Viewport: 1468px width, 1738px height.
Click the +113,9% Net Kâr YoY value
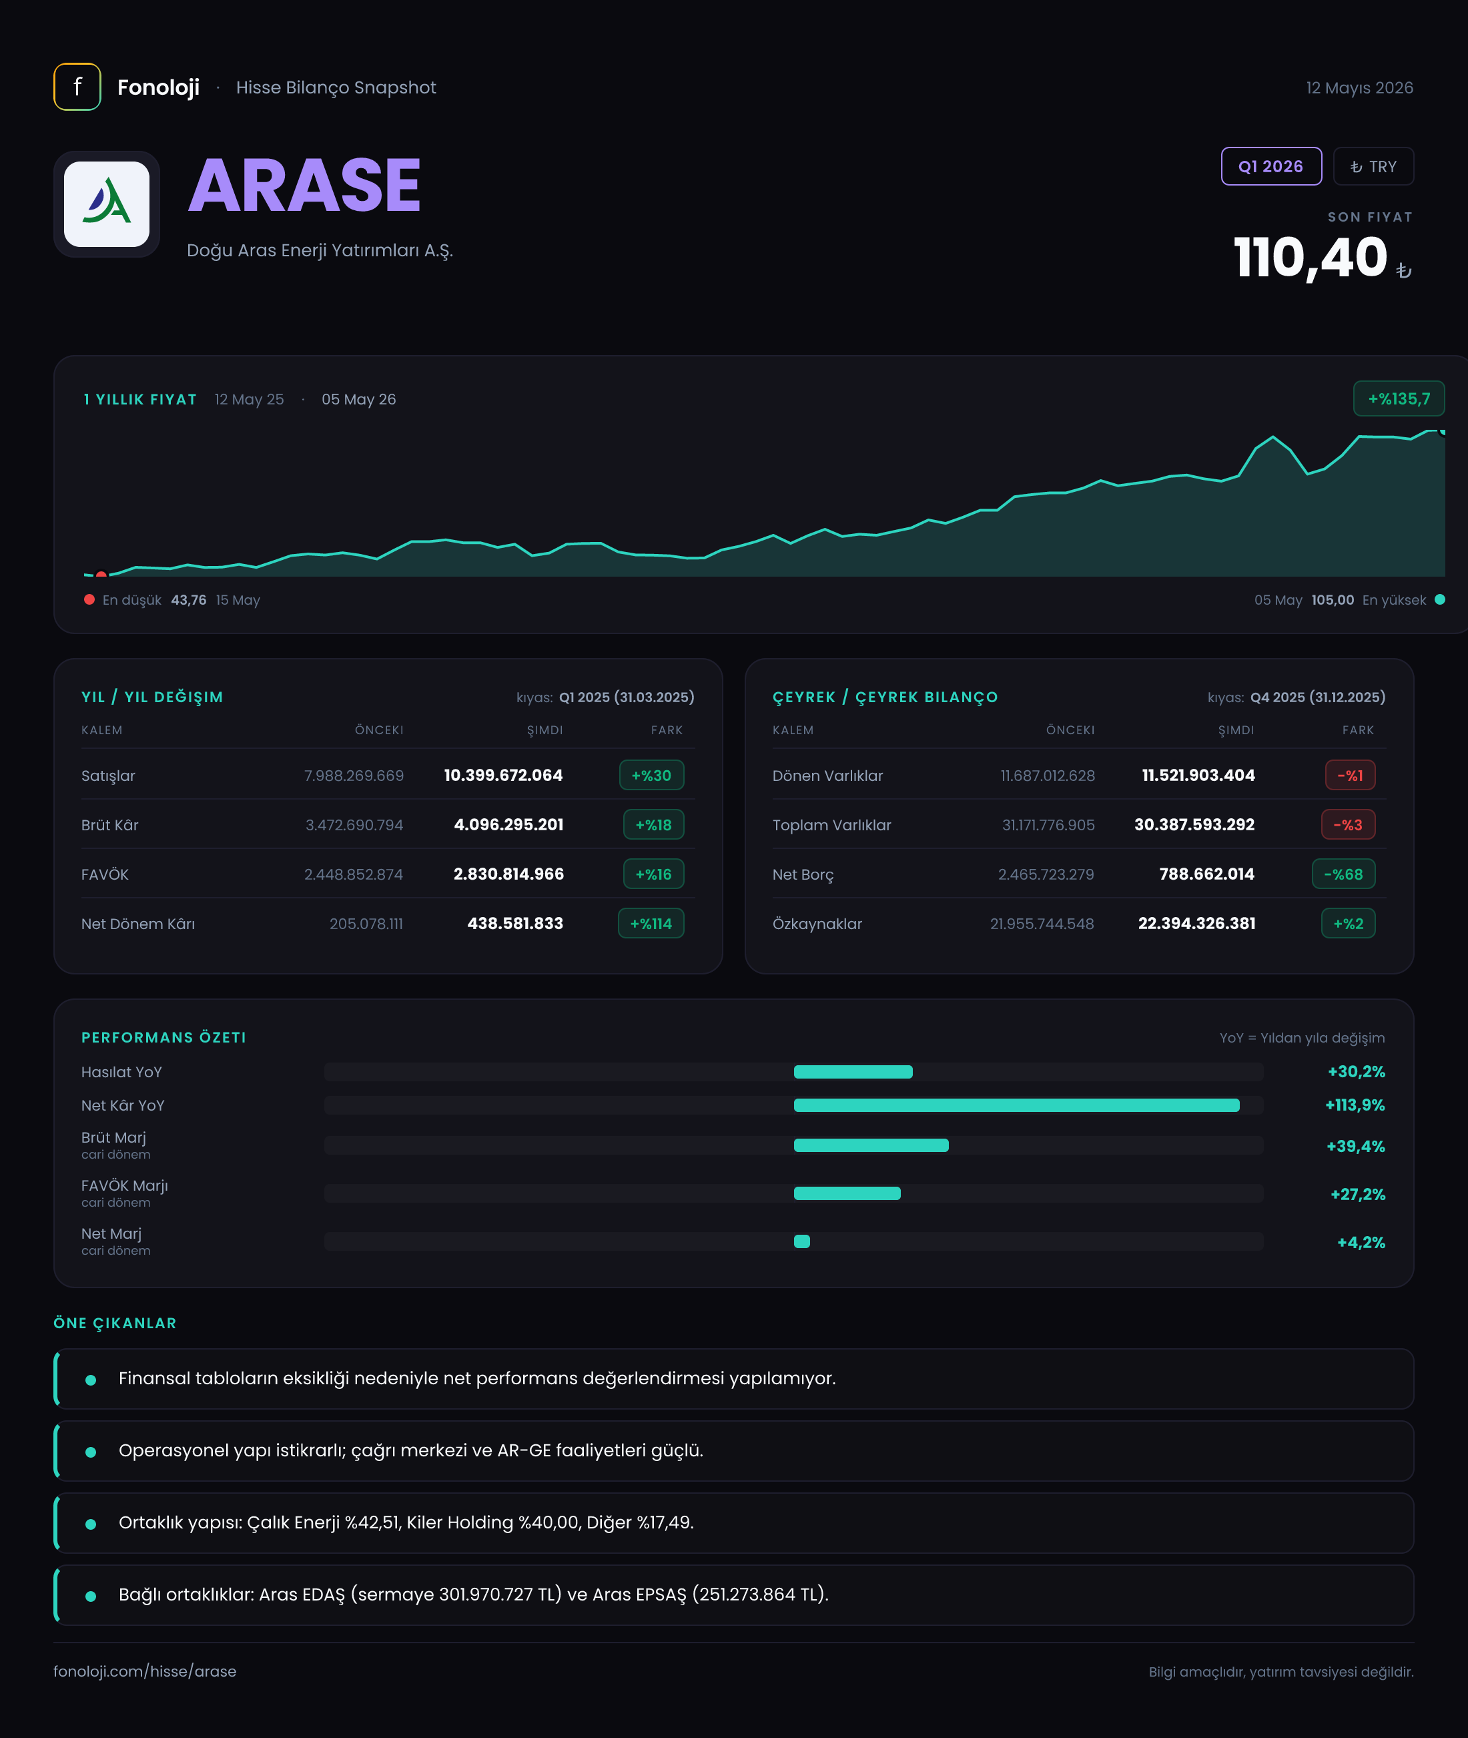coord(1355,1105)
